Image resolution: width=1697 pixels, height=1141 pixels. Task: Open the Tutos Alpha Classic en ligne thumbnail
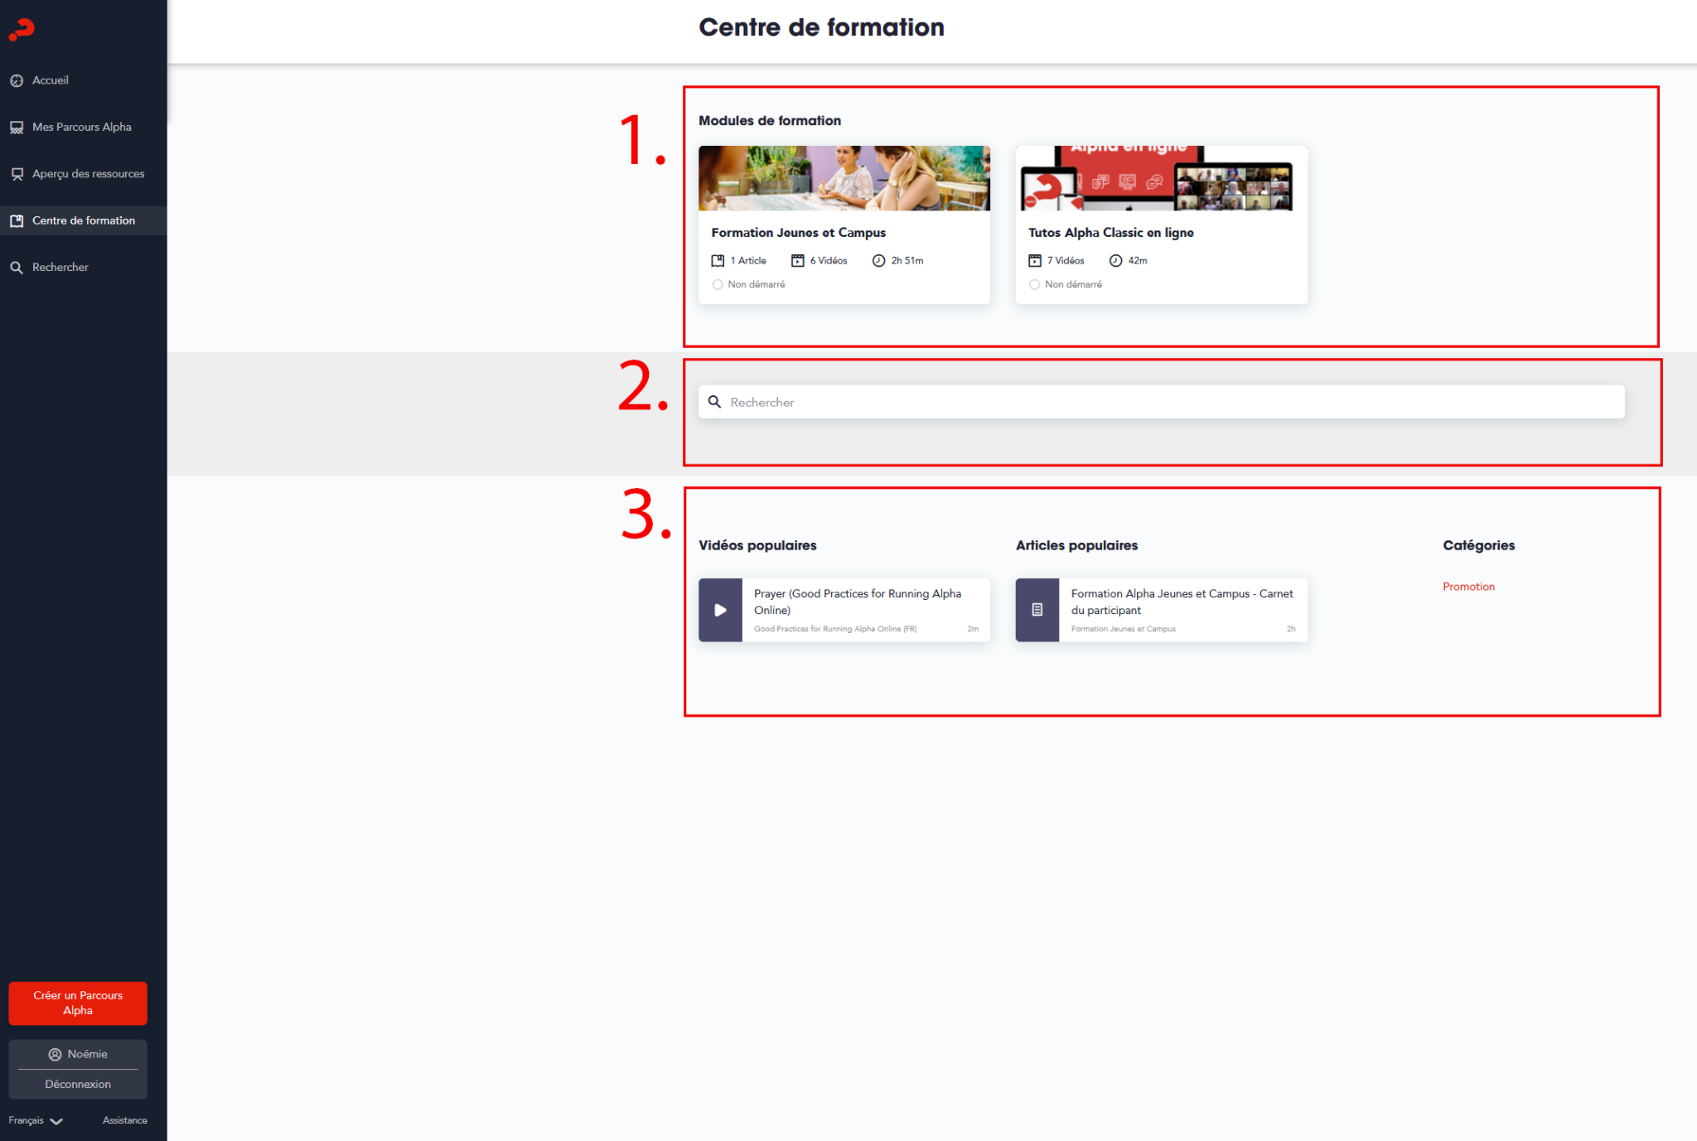(1162, 178)
